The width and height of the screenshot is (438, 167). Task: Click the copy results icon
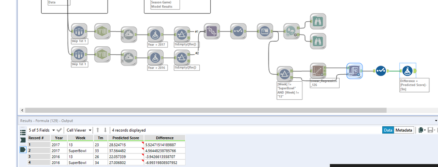[x=421, y=130]
